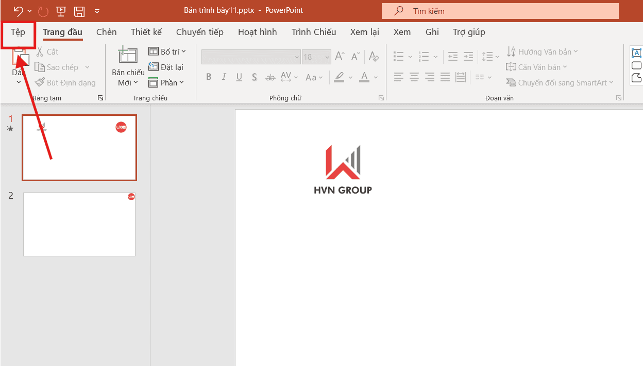This screenshot has height=366, width=643.
Task: Apply center paragraph alignment
Action: [414, 77]
